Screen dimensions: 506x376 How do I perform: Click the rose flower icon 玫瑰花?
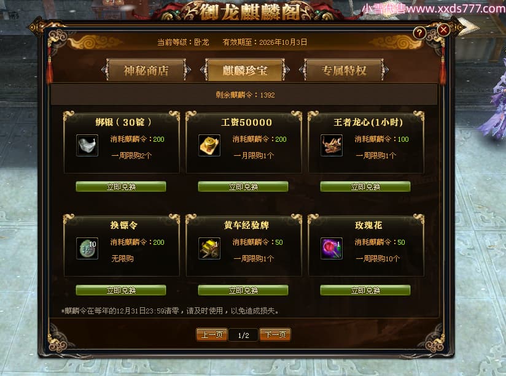332,248
